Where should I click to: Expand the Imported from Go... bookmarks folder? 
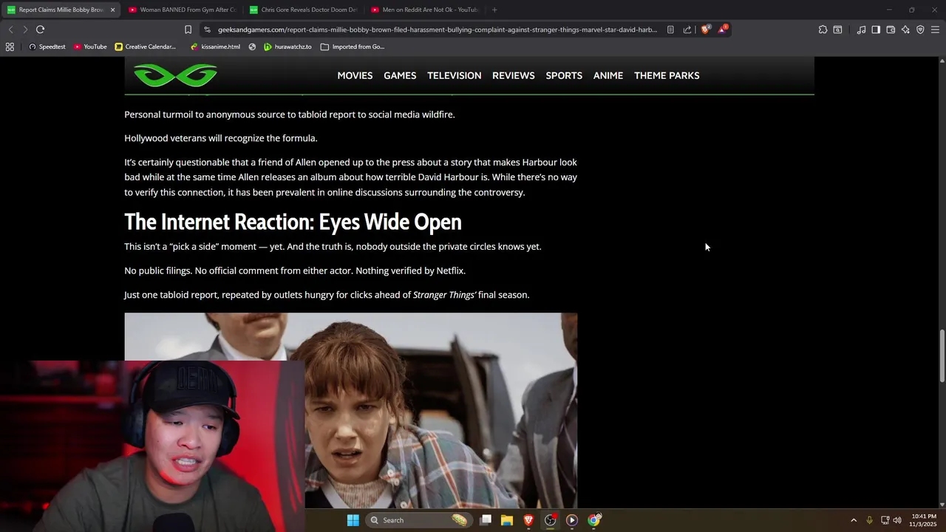tap(353, 47)
